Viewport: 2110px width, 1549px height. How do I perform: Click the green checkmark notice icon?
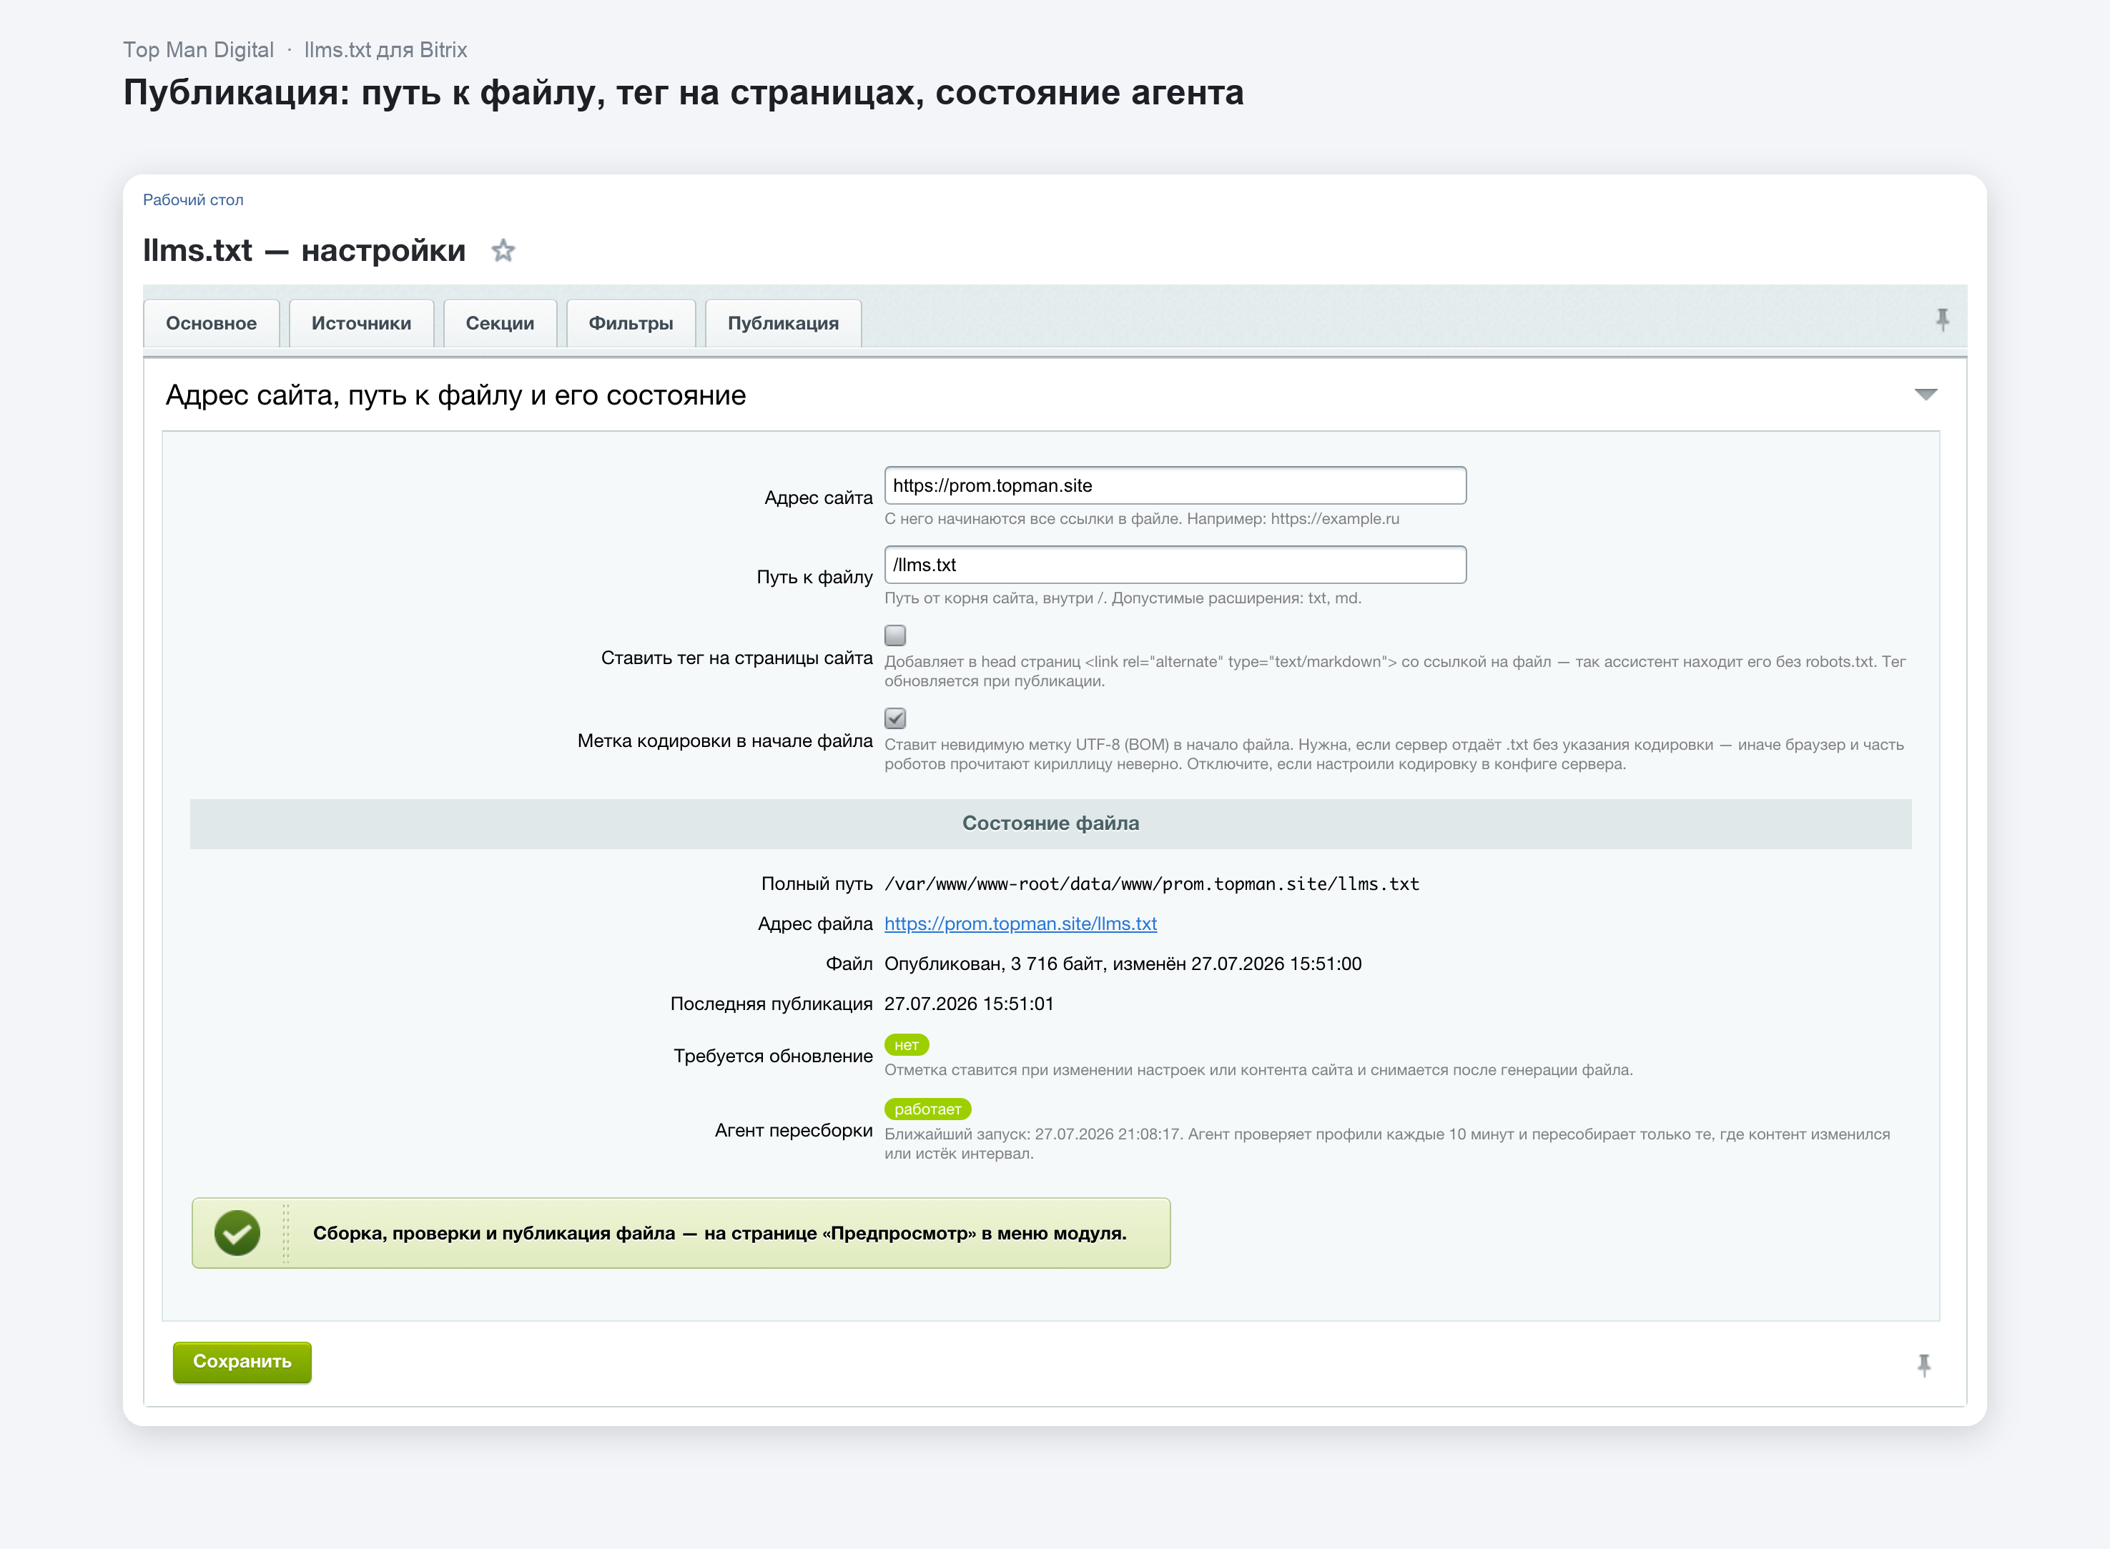pyautogui.click(x=237, y=1233)
